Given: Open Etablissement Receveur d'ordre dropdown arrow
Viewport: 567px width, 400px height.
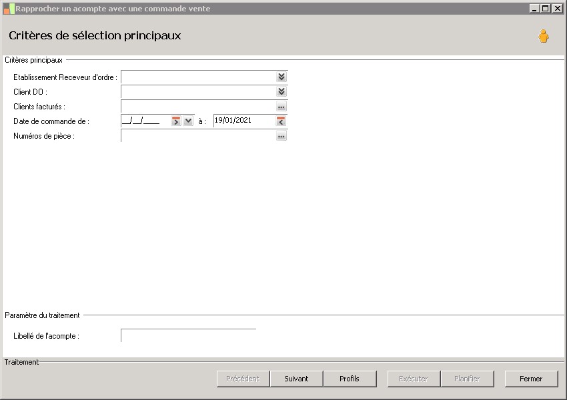Looking at the screenshot, I should pos(281,77).
